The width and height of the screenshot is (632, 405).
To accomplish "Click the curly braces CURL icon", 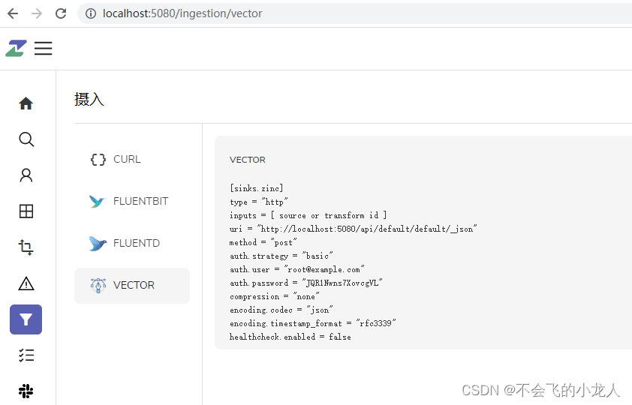I will [x=98, y=160].
